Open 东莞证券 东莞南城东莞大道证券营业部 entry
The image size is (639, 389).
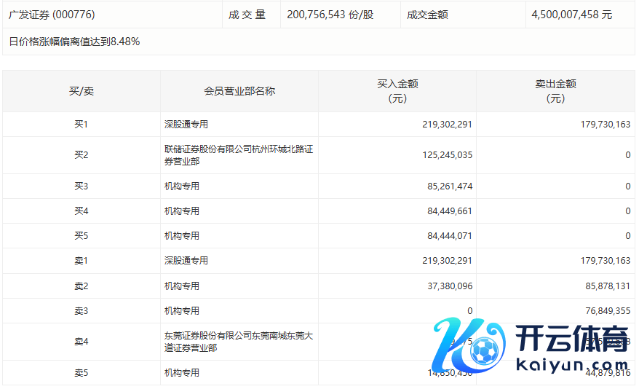(x=238, y=342)
